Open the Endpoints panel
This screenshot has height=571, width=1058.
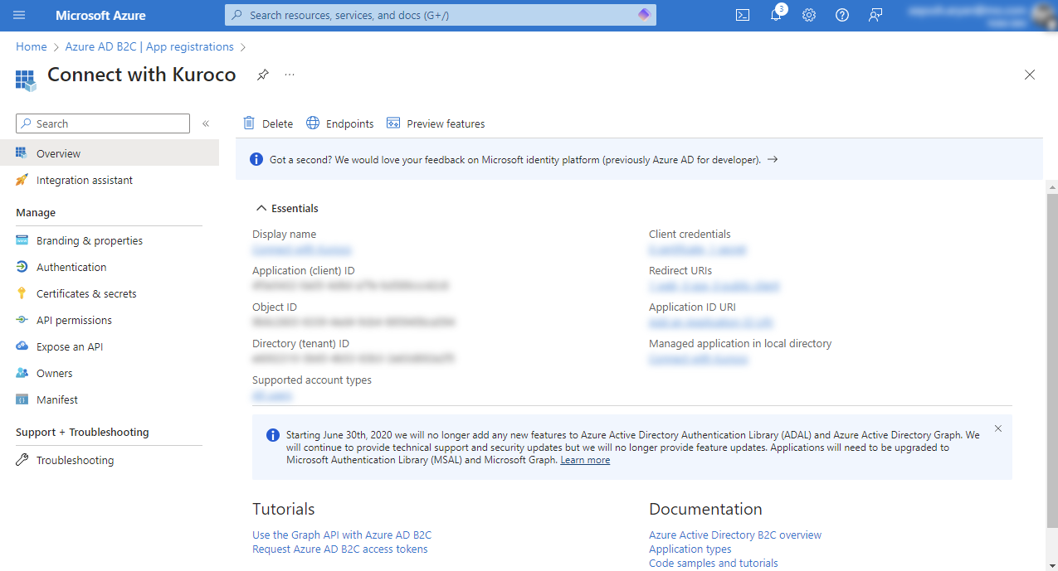(x=339, y=123)
